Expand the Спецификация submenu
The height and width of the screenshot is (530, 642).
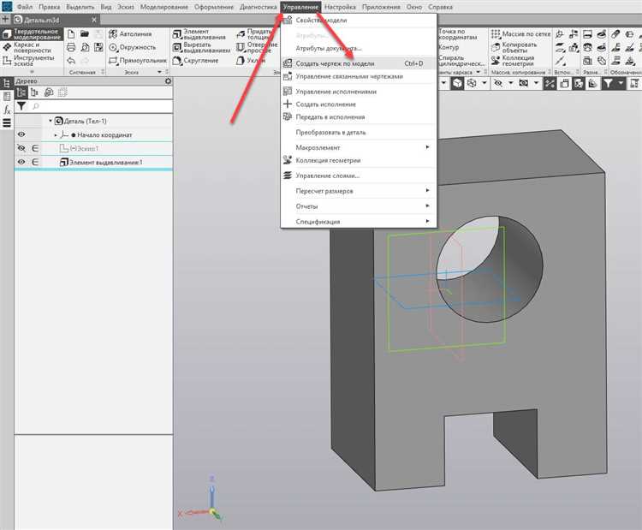[359, 222]
